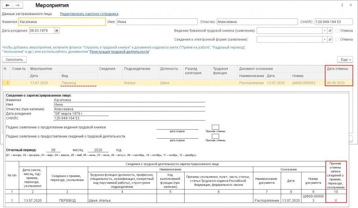Click the СНИЛС input field
The height and width of the screenshot is (208, 358).
[x=333, y=22]
